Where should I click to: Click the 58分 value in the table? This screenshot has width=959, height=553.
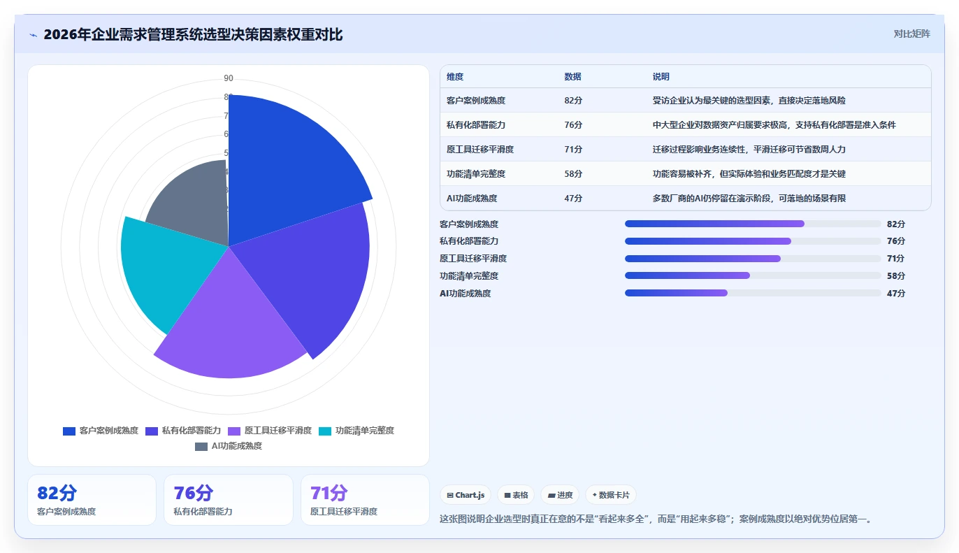pos(573,174)
